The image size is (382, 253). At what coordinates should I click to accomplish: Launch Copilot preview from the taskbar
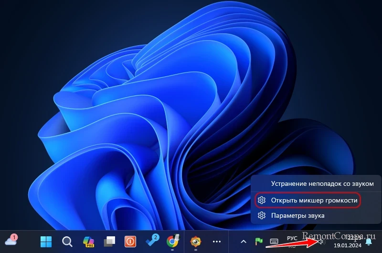click(x=88, y=242)
